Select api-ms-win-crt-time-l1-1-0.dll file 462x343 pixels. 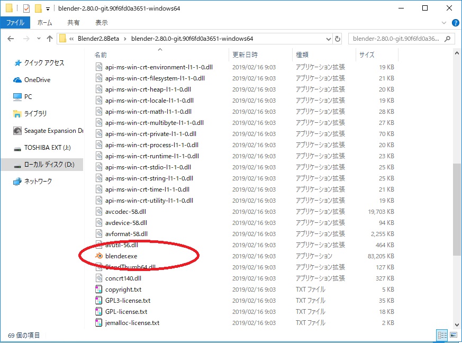[x=147, y=189]
